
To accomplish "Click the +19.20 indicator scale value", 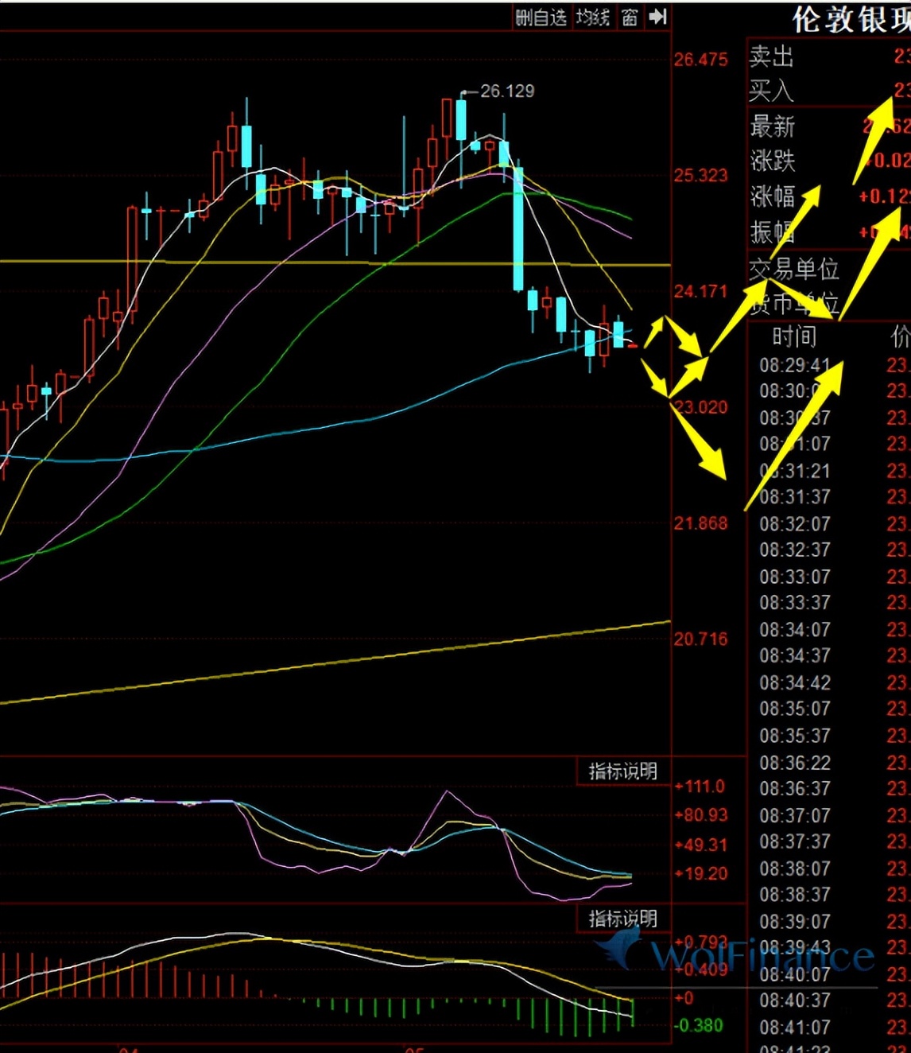I will click(x=701, y=873).
